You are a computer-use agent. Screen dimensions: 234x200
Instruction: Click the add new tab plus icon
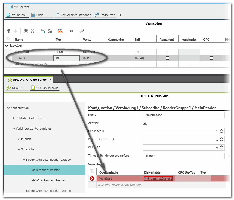point(121,15)
